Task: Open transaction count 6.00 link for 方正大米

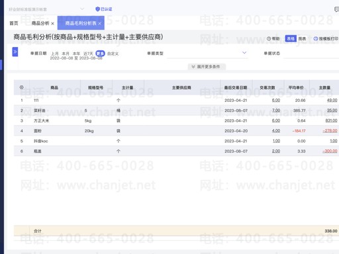Action: click(276, 120)
